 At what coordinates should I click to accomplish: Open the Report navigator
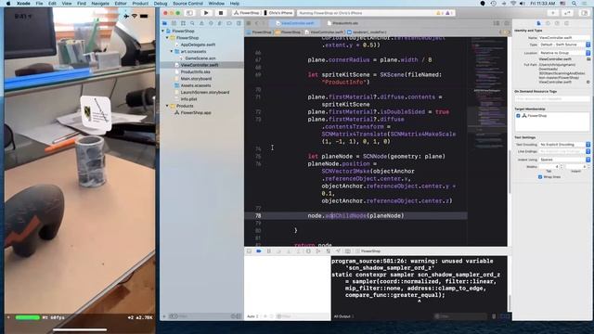[x=239, y=23]
